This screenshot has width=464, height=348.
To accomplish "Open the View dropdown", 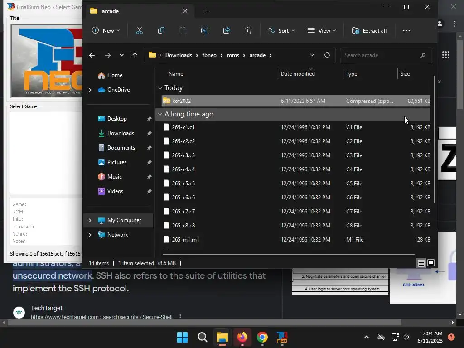I will [322, 30].
